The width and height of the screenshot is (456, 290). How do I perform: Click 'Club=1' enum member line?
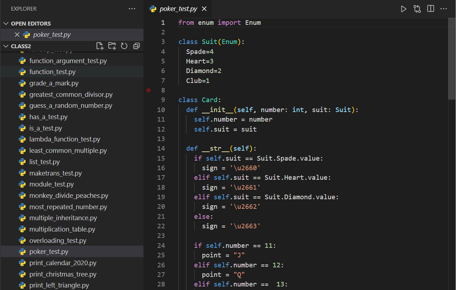pos(198,81)
